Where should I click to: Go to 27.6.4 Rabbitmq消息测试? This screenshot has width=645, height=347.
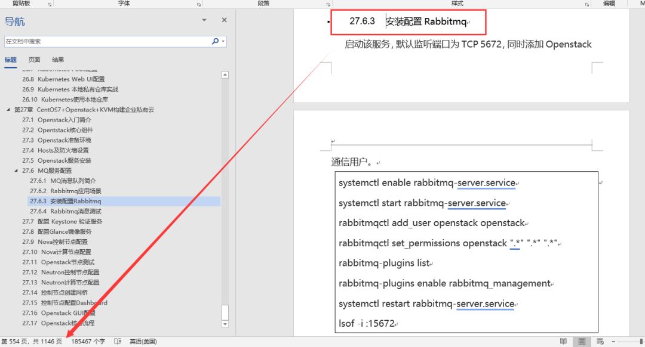click(66, 212)
